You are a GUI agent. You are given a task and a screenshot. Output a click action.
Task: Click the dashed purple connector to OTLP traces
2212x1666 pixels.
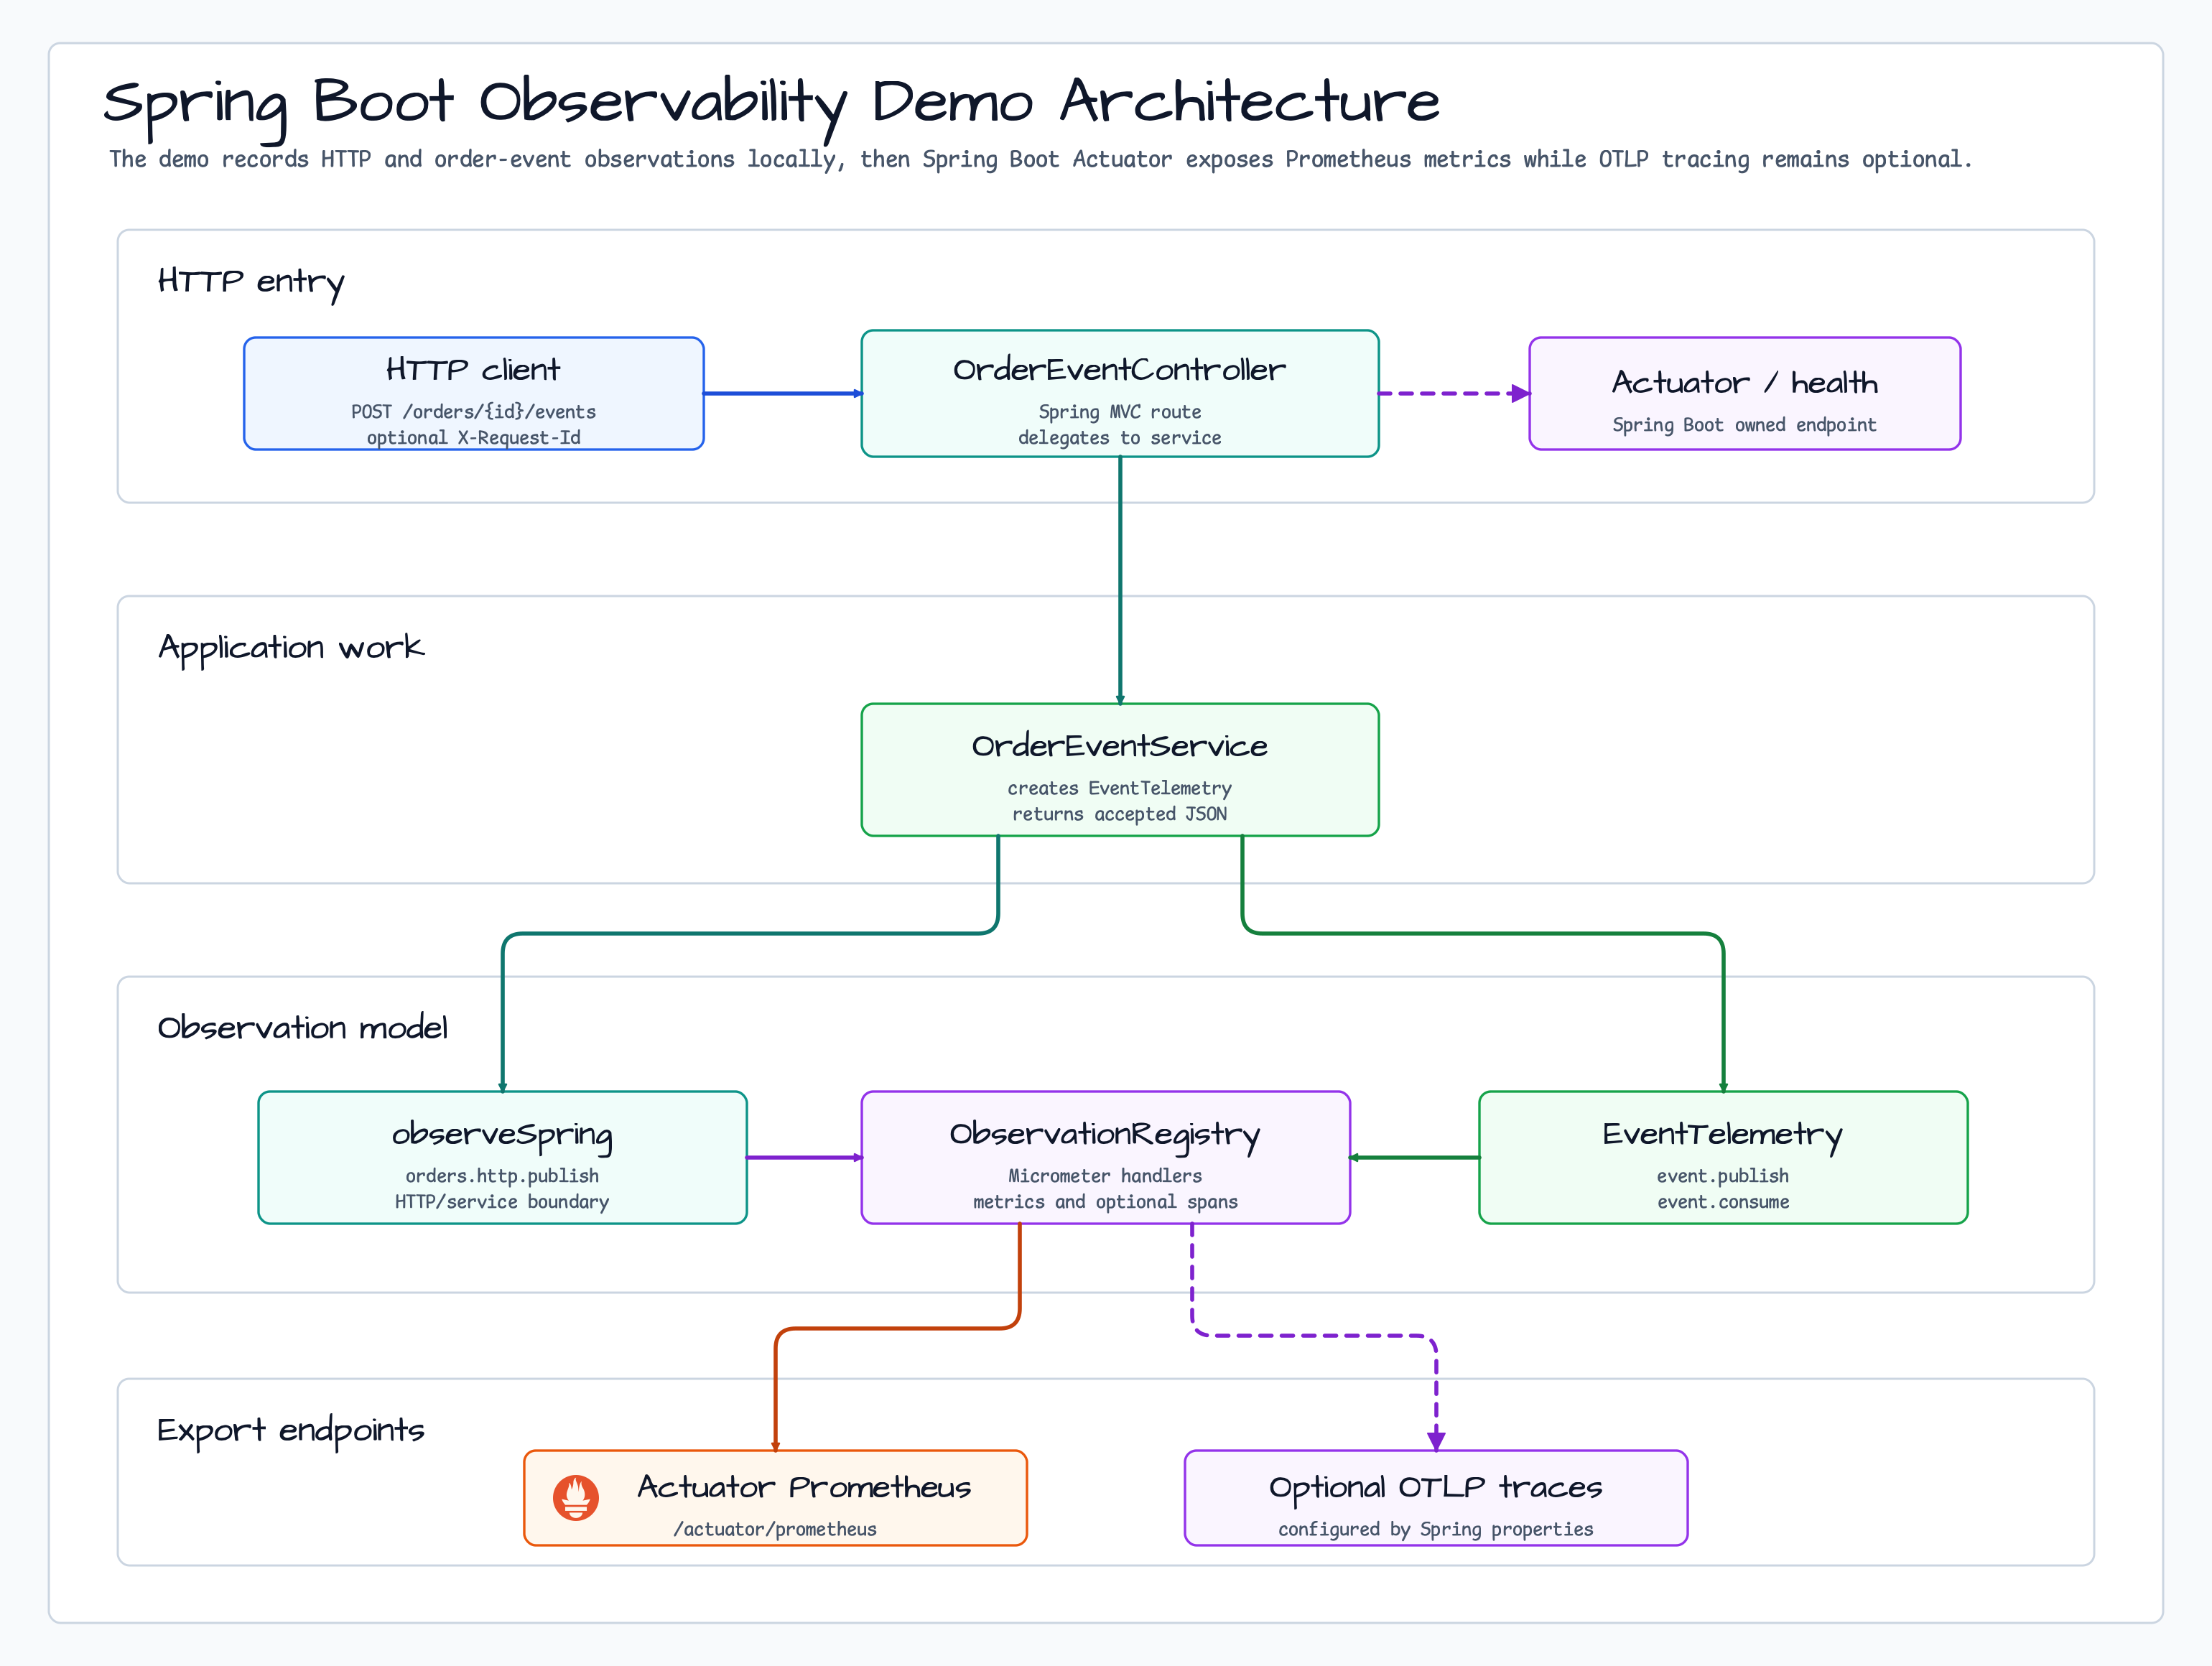coord(1314,1335)
